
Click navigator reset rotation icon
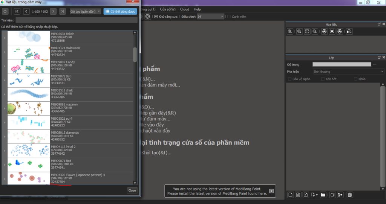tap(332, 31)
